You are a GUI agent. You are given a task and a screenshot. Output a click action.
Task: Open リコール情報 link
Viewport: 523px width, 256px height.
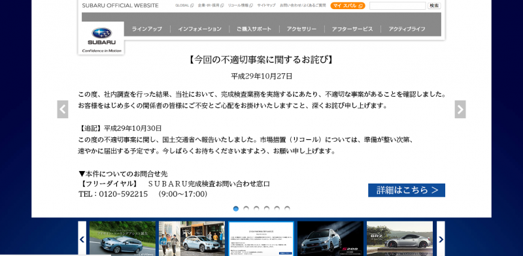240,6
